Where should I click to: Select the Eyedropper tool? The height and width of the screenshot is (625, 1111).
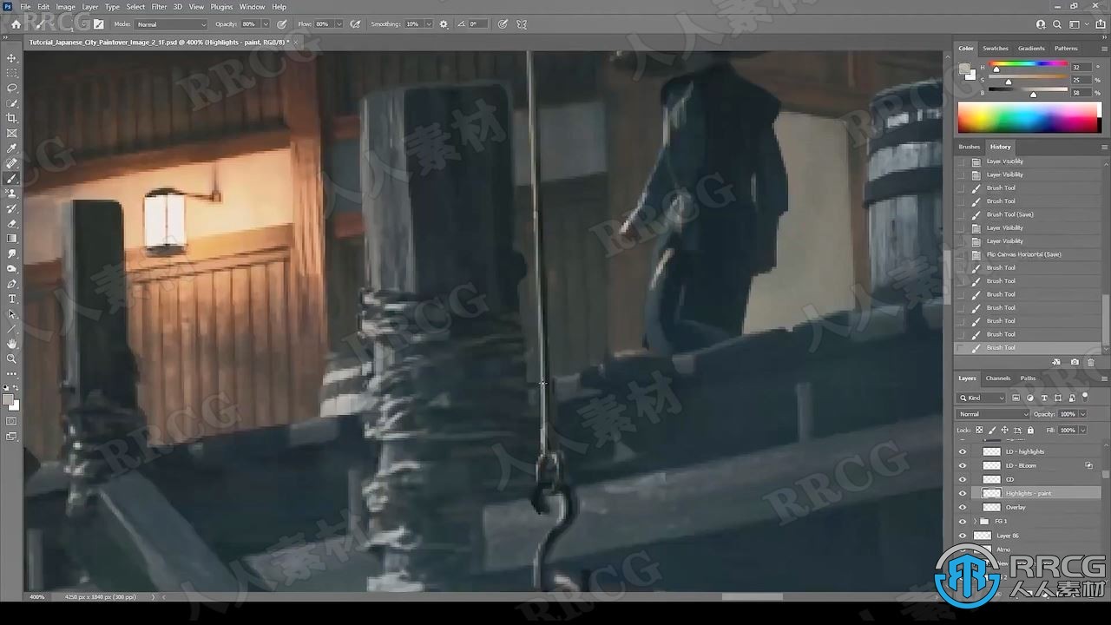pos(11,148)
